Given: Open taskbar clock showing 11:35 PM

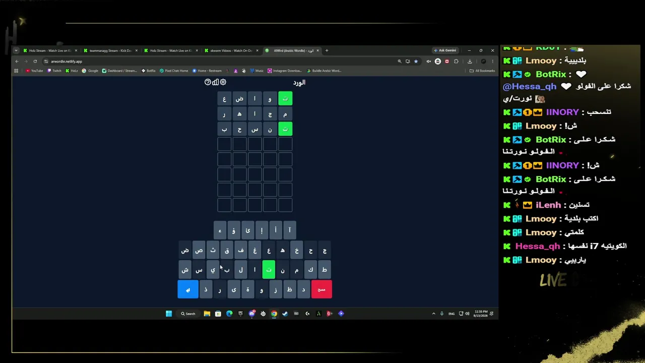Looking at the screenshot, I should click(481, 314).
